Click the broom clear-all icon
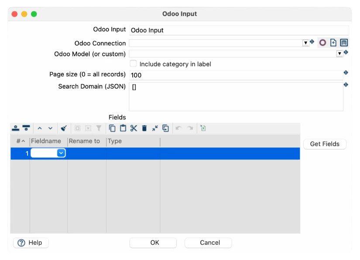Viewport: 360px width, 260px height. click(x=64, y=128)
